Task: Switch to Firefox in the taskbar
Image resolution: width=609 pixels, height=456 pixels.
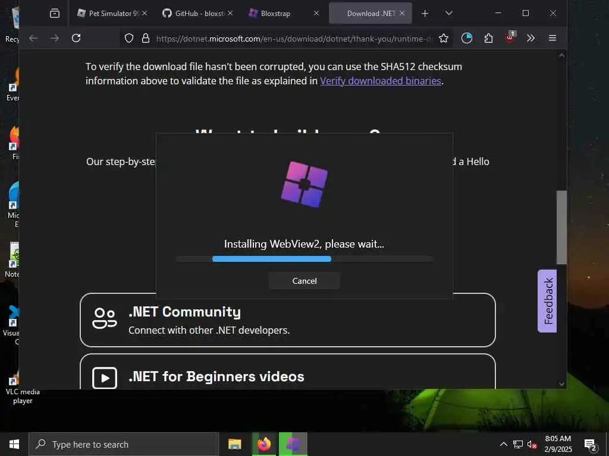Action: (263, 444)
